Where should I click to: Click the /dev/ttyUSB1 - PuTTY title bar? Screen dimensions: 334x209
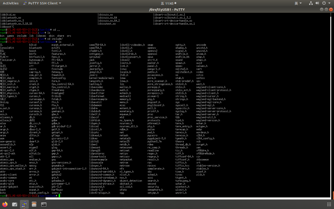167,9
